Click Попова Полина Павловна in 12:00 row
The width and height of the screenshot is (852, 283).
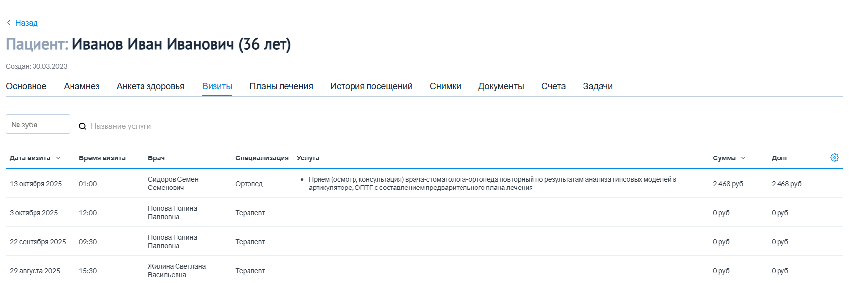tap(173, 213)
